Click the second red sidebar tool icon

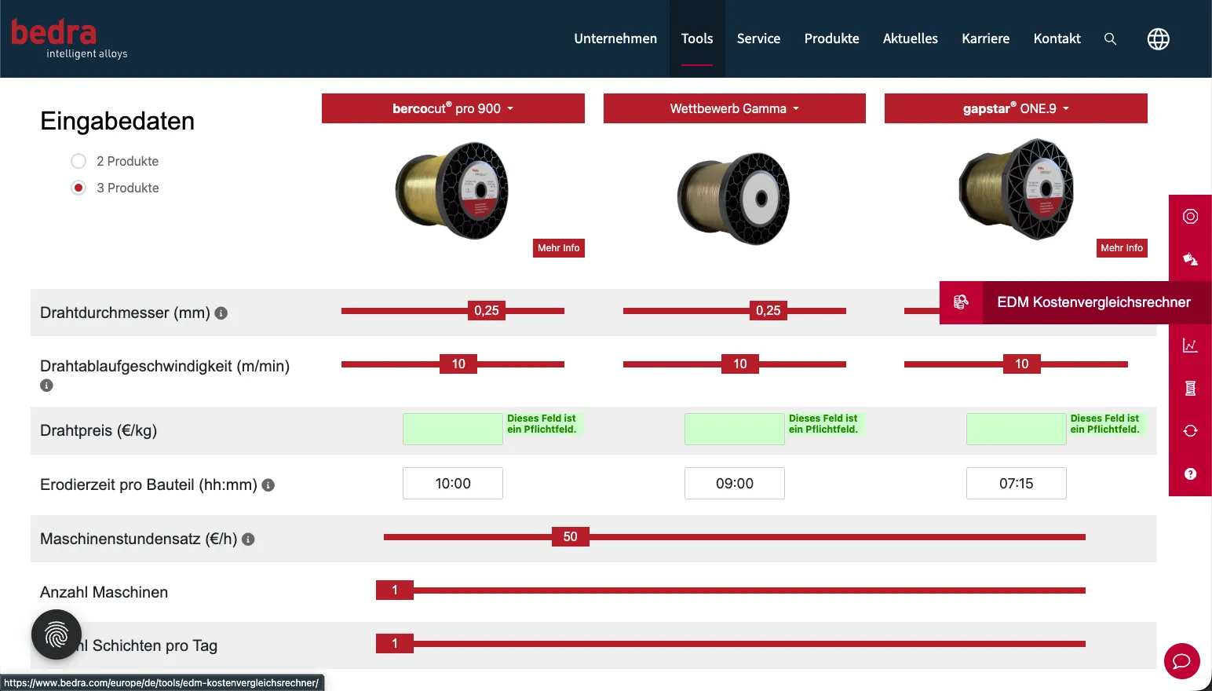pos(1190,259)
